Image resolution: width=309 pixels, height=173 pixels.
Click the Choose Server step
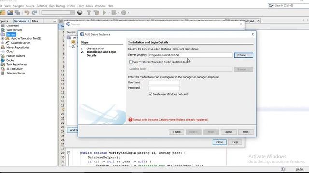(x=95, y=49)
